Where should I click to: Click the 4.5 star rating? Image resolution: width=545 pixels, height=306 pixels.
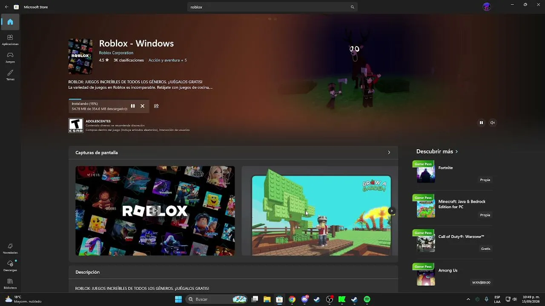[x=104, y=60]
